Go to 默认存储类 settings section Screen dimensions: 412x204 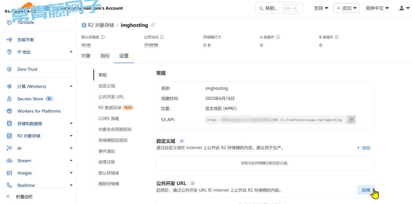[109, 173]
